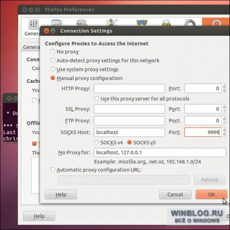Select the No proxy radio option
Viewport: 230px width, 230px height.
click(x=52, y=51)
